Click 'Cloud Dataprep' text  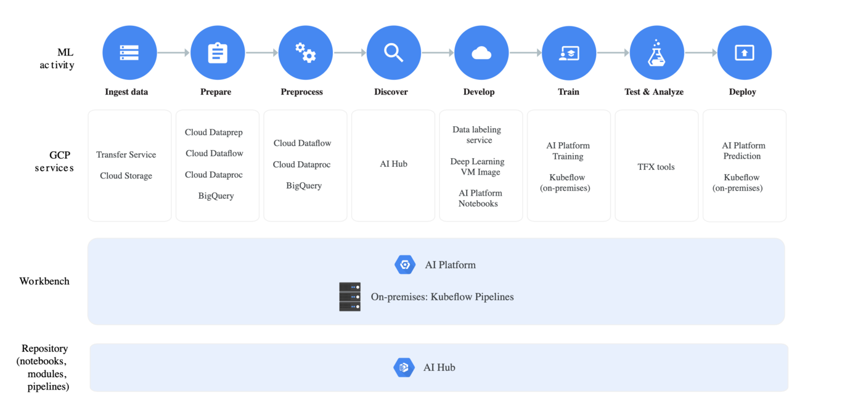(x=214, y=132)
